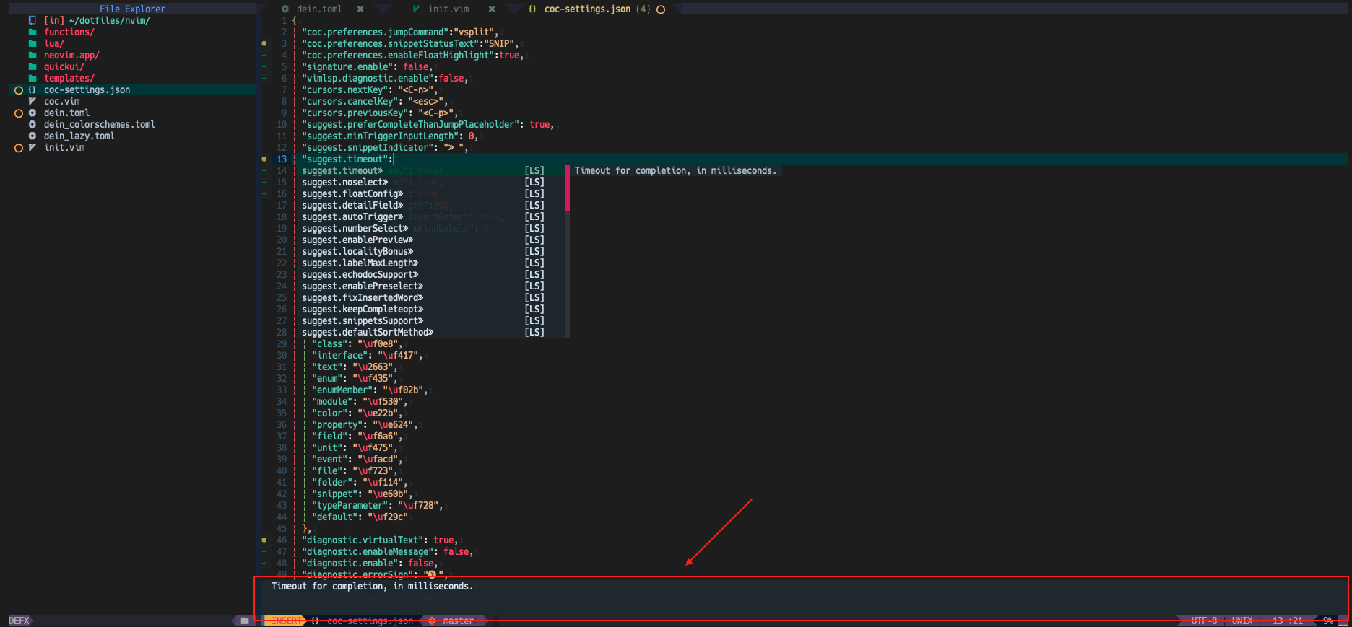1352x627 pixels.
Task: Click the folder icon beside templates/
Action: [32, 79]
